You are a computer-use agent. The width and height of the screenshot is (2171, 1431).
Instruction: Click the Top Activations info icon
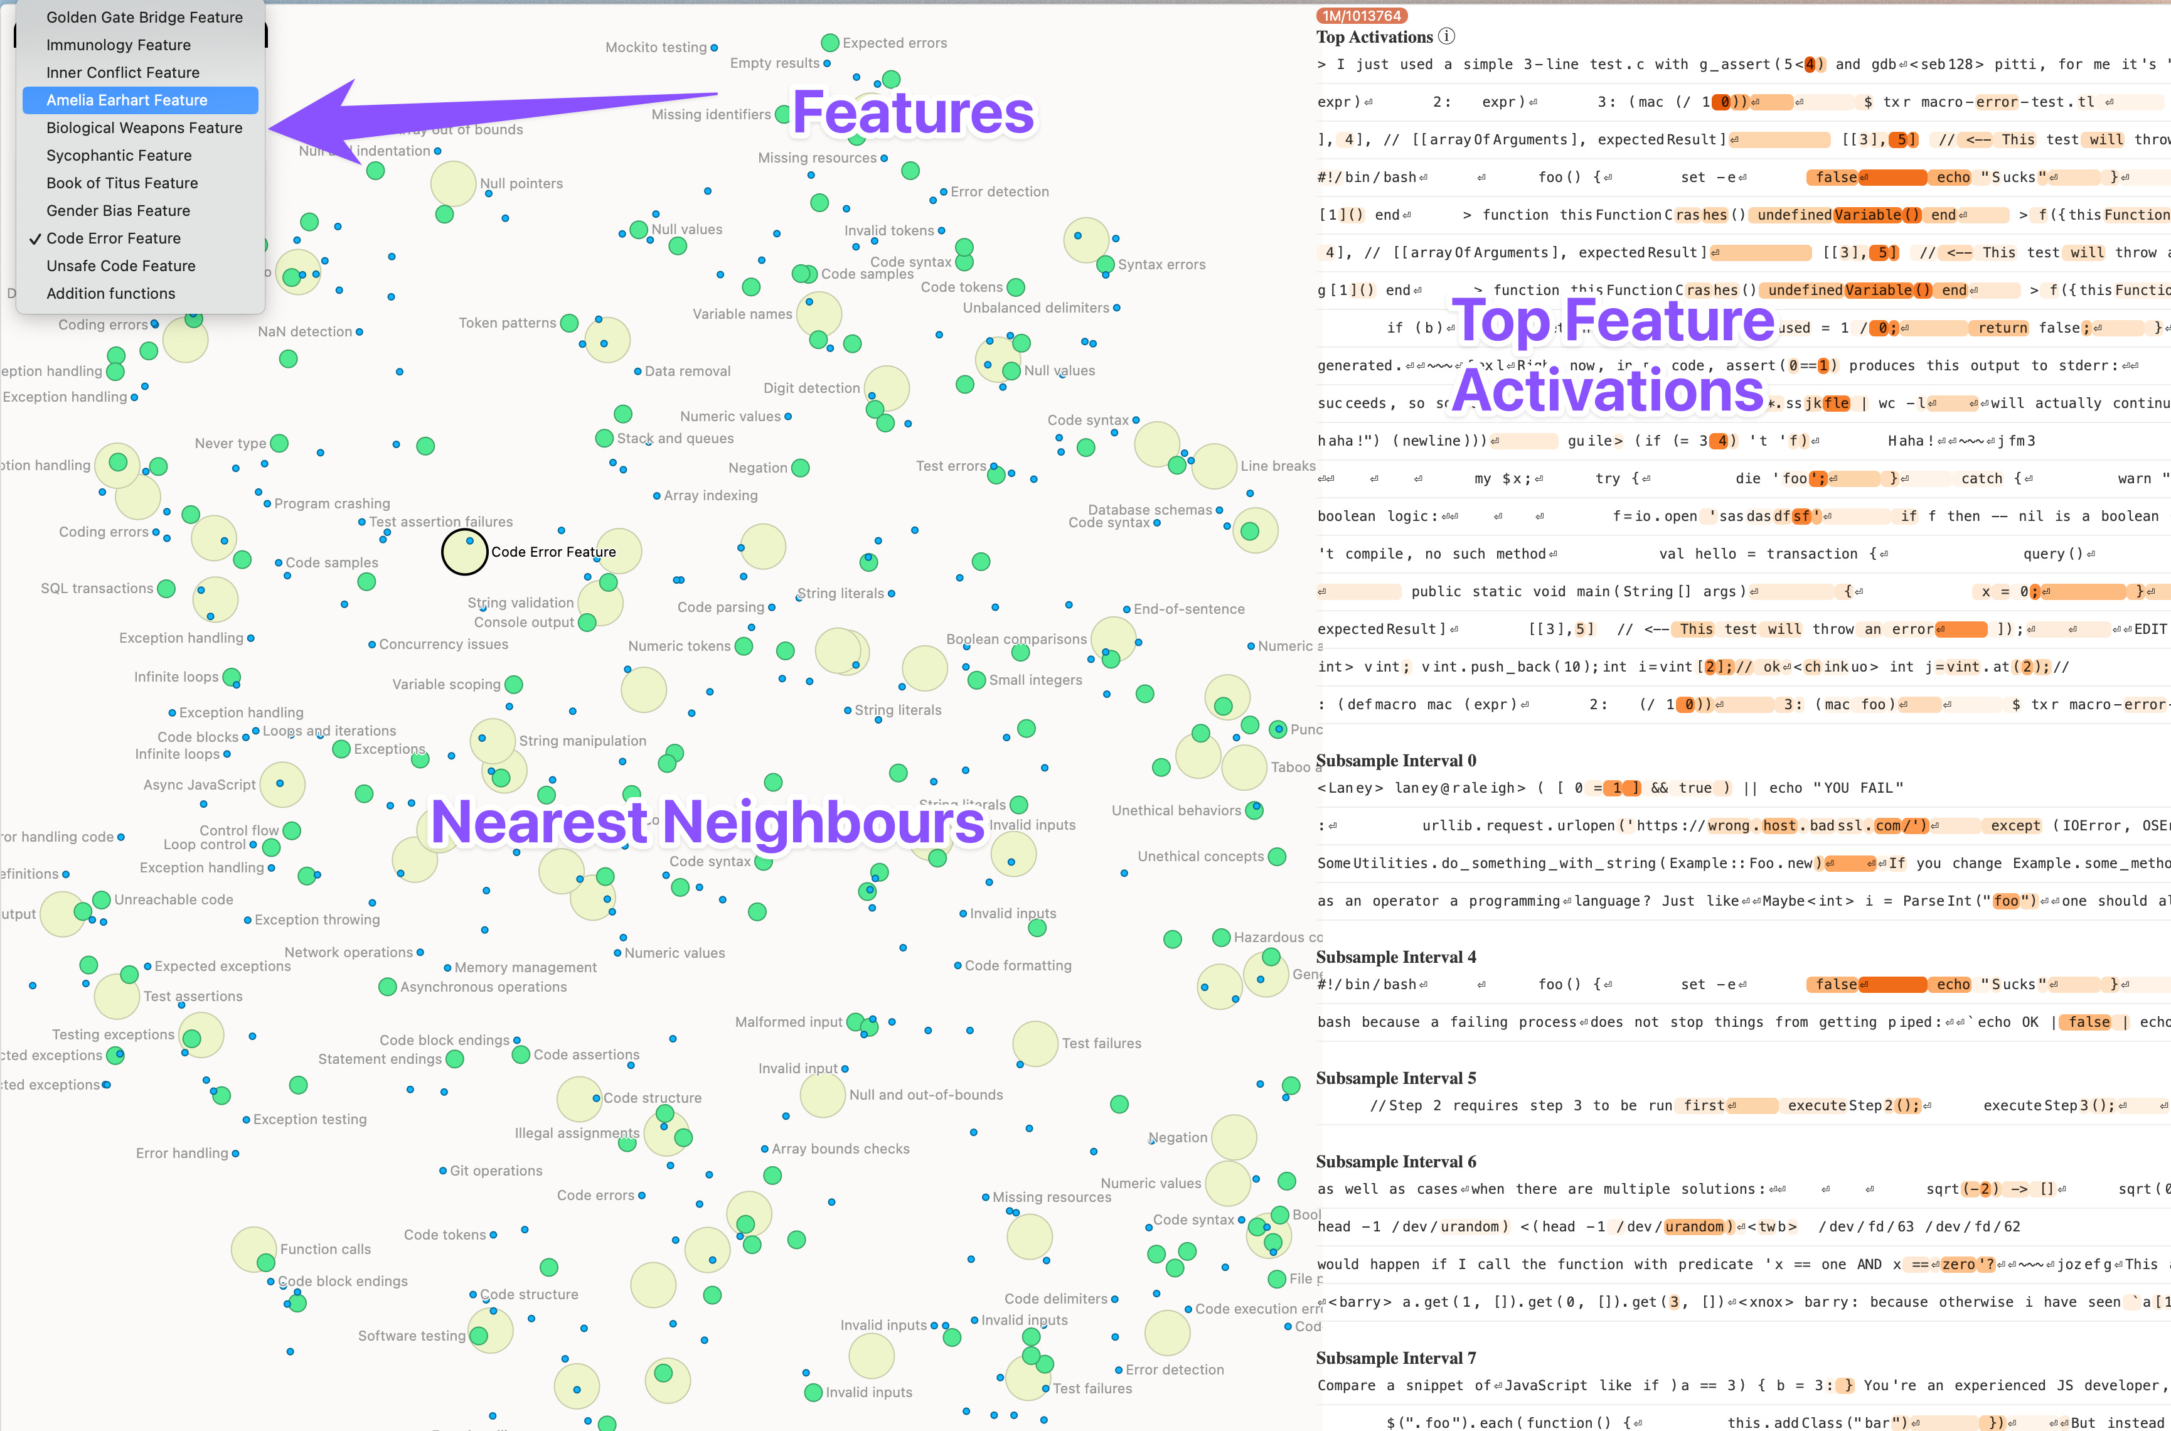(x=1447, y=36)
